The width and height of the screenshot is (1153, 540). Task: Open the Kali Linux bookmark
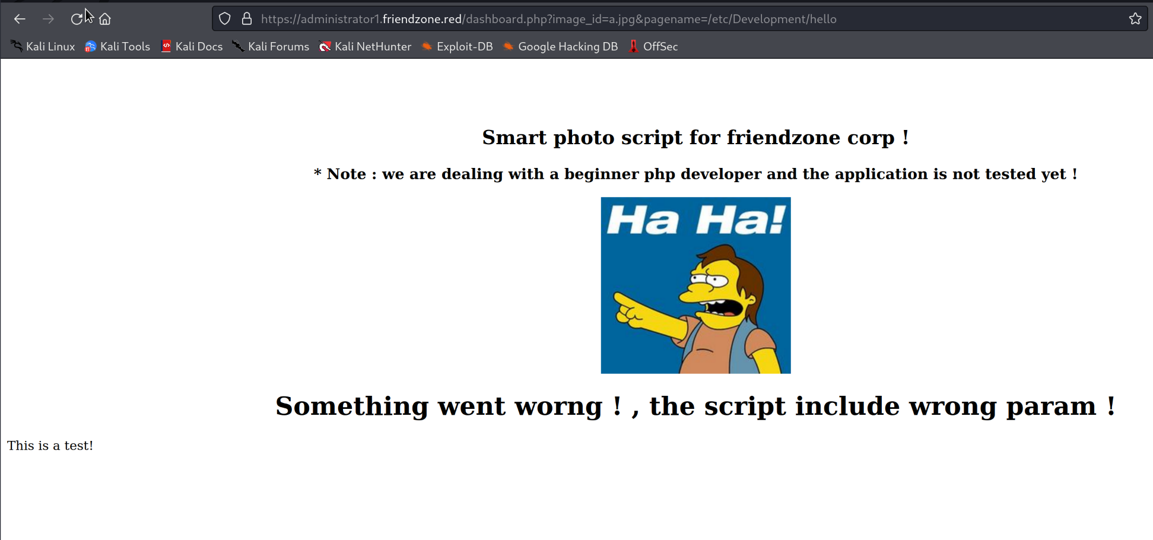coord(43,46)
